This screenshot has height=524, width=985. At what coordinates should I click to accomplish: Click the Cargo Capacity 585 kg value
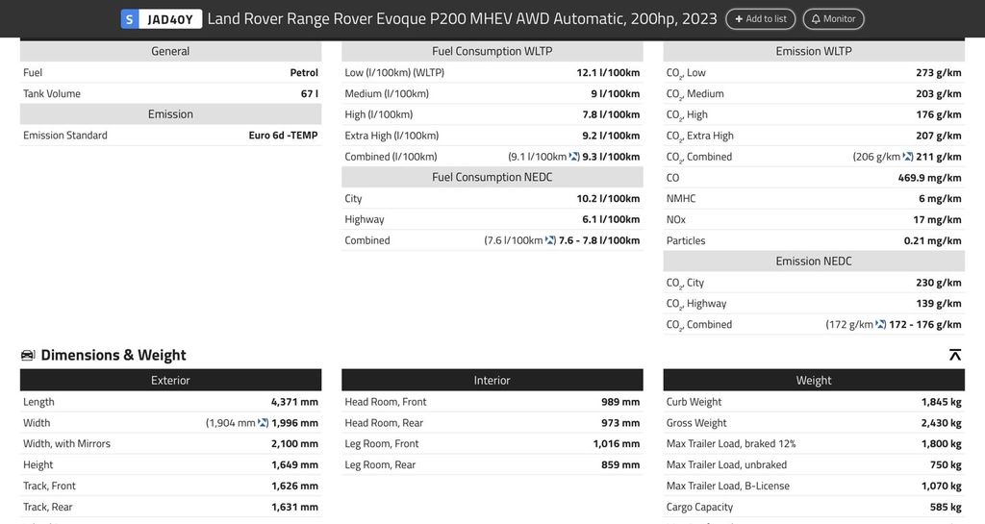946,507
